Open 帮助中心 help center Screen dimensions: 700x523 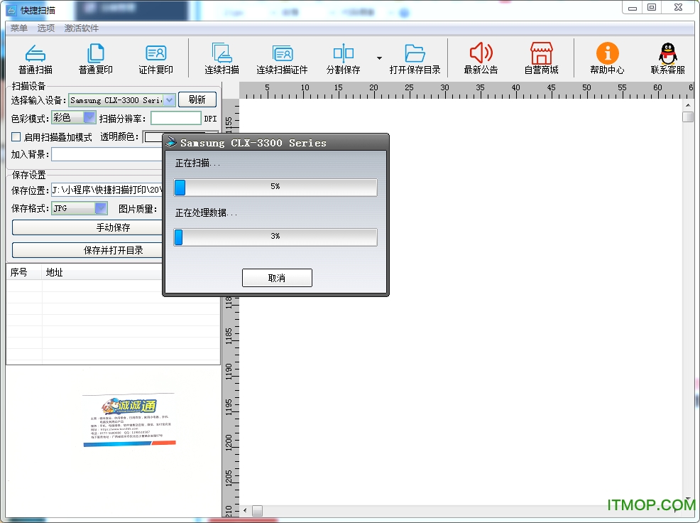click(607, 53)
